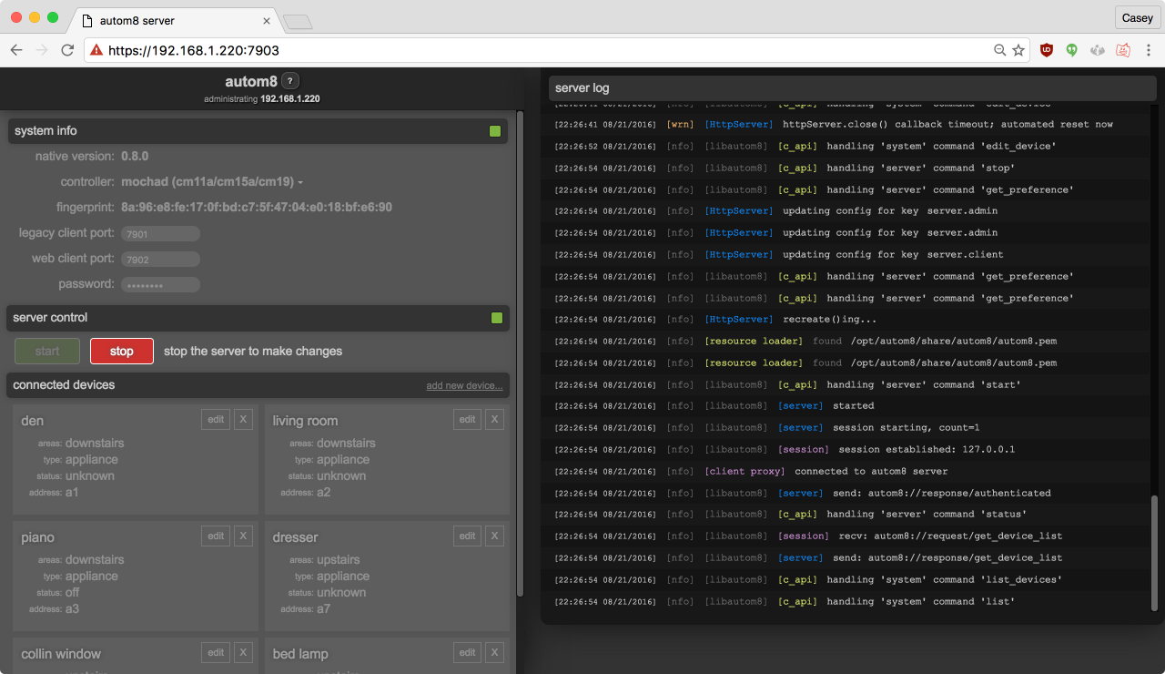Delete the piano device with X

click(x=243, y=536)
